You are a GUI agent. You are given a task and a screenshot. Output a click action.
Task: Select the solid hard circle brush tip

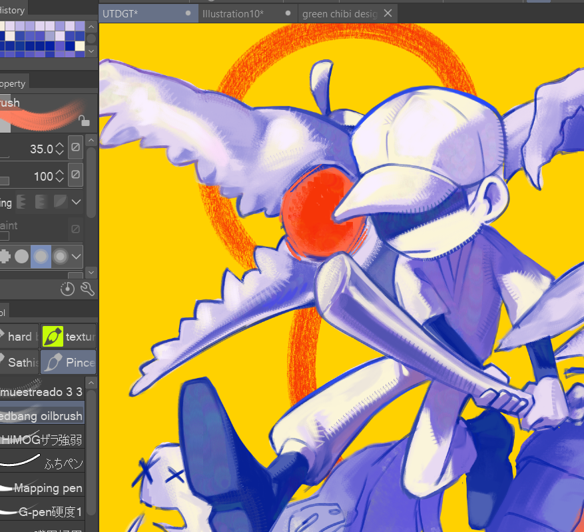[x=21, y=256]
